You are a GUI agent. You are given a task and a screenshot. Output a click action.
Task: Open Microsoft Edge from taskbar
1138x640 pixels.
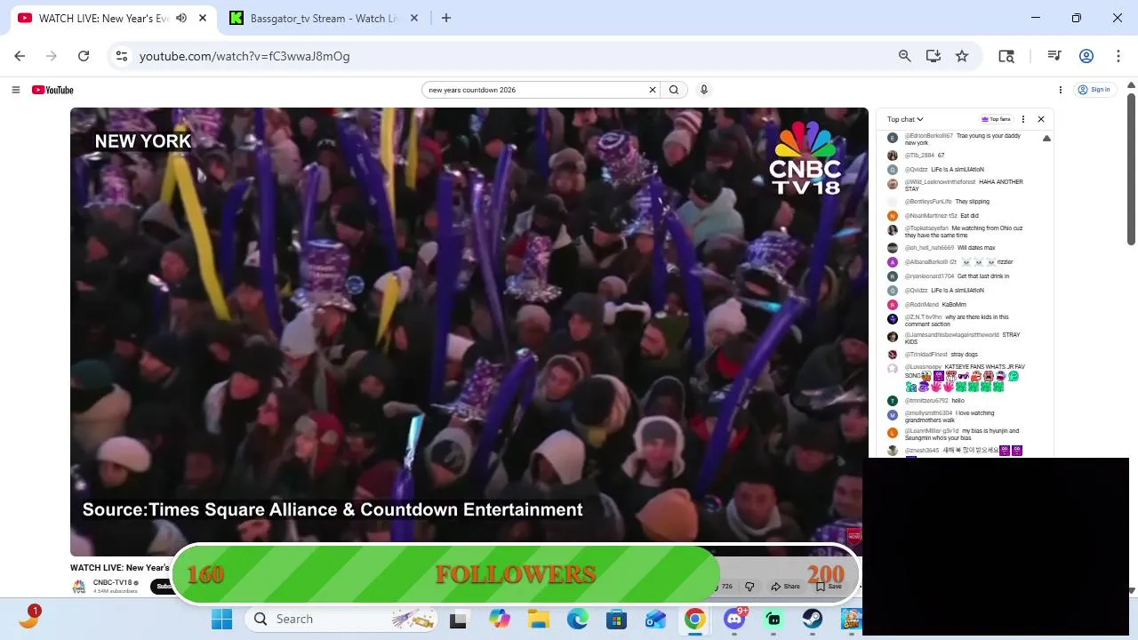[x=578, y=619]
